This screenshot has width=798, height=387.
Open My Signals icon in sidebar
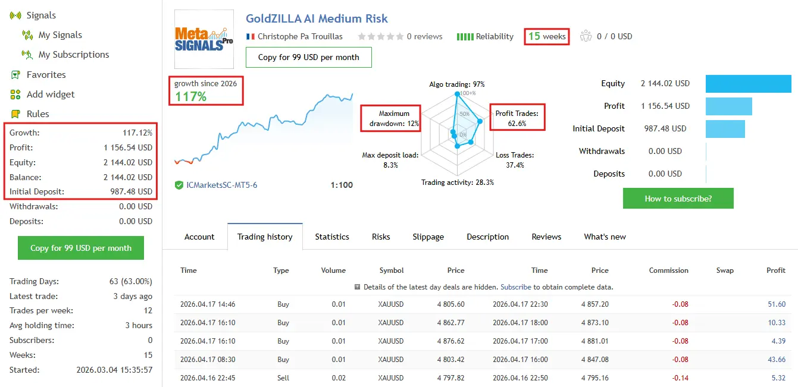tap(27, 35)
